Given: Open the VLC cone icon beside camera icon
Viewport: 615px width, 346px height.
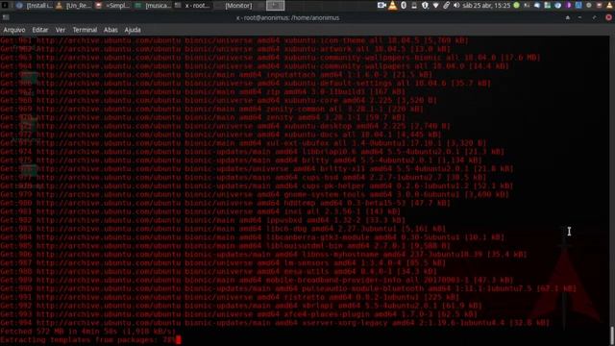Looking at the screenshot, I should 393,5.
